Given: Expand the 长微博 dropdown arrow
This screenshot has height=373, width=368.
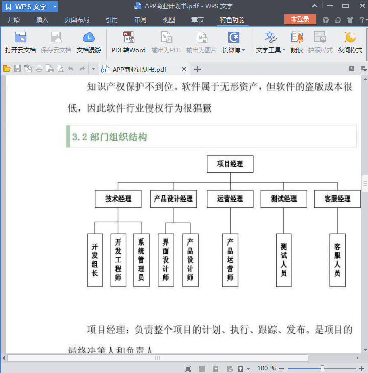Looking at the screenshot, I should point(243,50).
